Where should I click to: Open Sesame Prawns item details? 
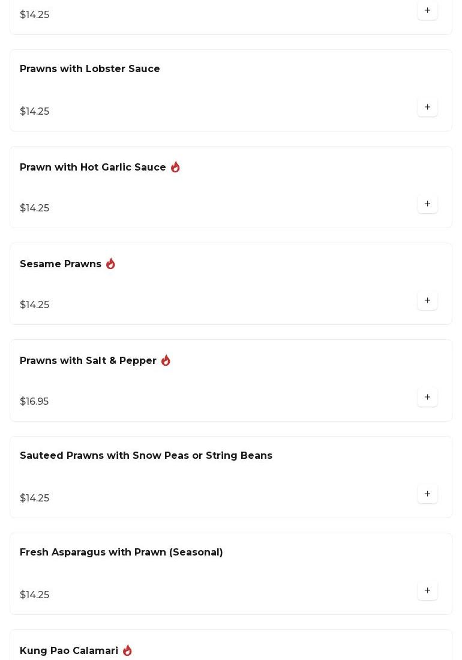click(61, 264)
